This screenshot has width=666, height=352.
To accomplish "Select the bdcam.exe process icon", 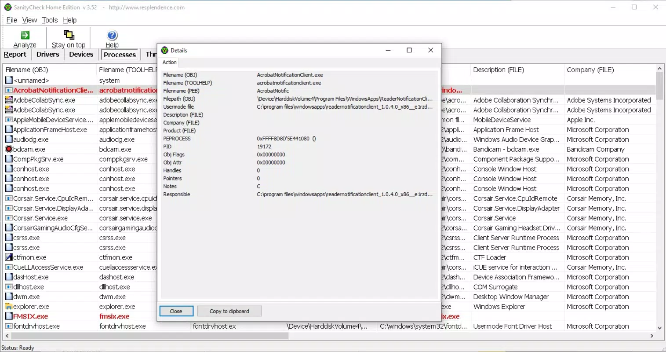I will pos(9,149).
